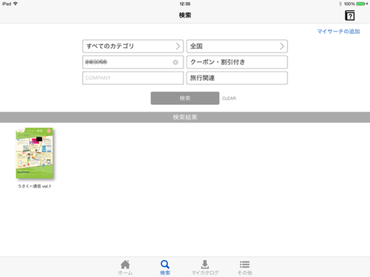Screen dimensions: 370x277
Task: Tap the CLEAR button
Action: (x=229, y=98)
